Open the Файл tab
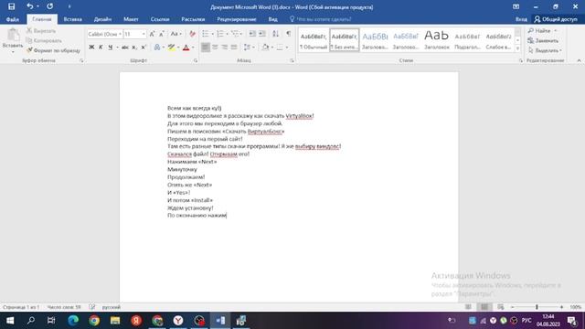 tap(13, 19)
